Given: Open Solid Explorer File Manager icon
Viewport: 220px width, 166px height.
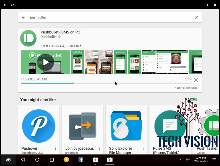Looking at the screenshot, I should click(126, 126).
